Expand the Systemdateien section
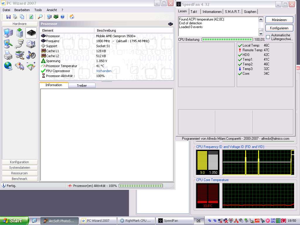 pyautogui.click(x=20, y=168)
